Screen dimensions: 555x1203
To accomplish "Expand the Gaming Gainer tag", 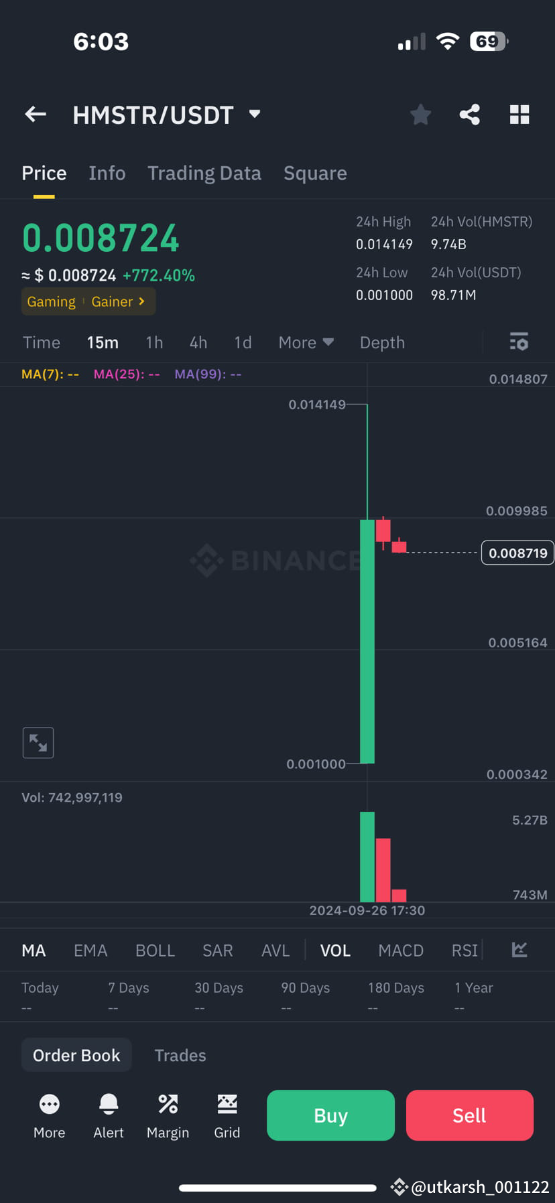I will coord(88,301).
